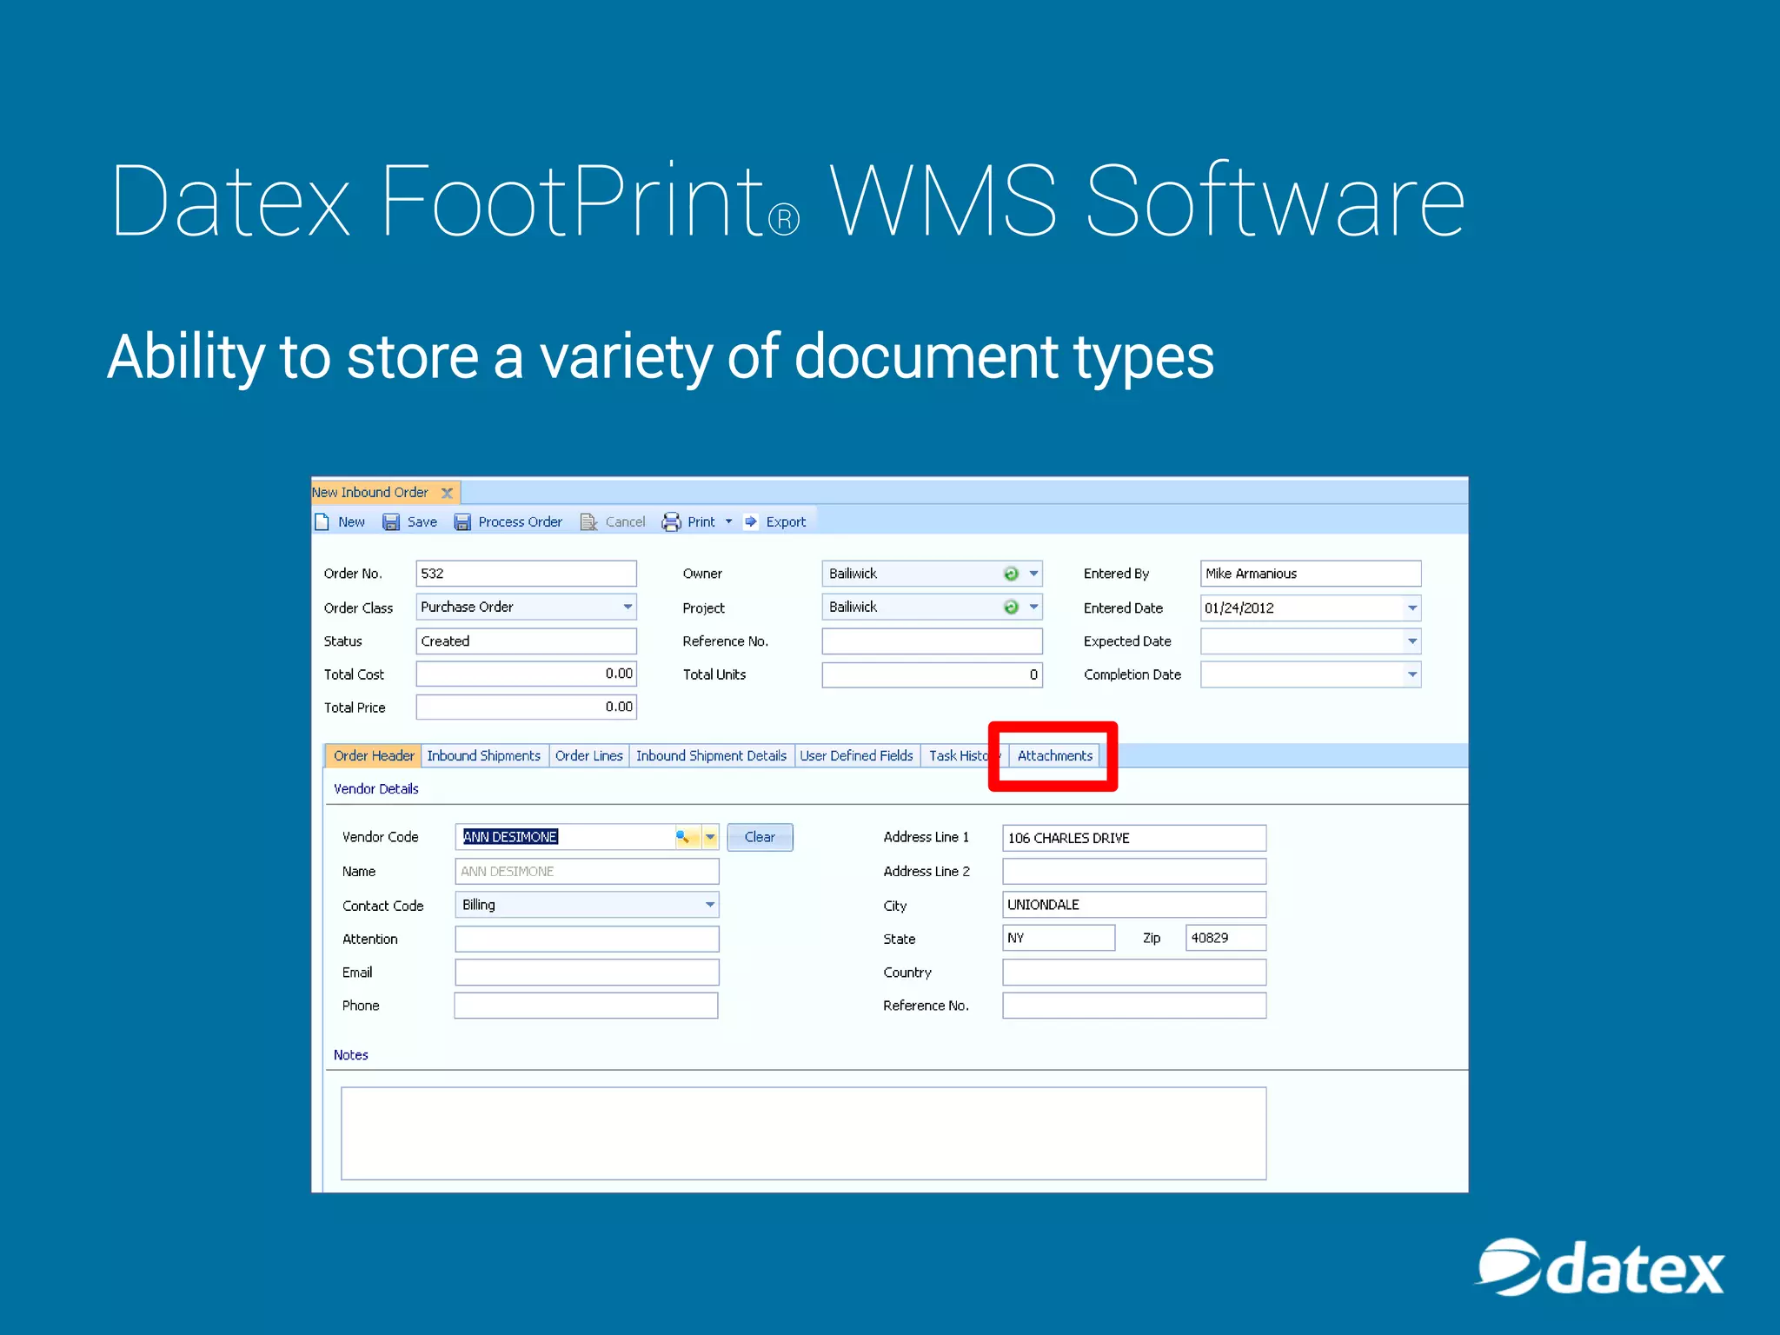The image size is (1780, 1335).
Task: Click the New toolbar label
Action: pos(351,522)
